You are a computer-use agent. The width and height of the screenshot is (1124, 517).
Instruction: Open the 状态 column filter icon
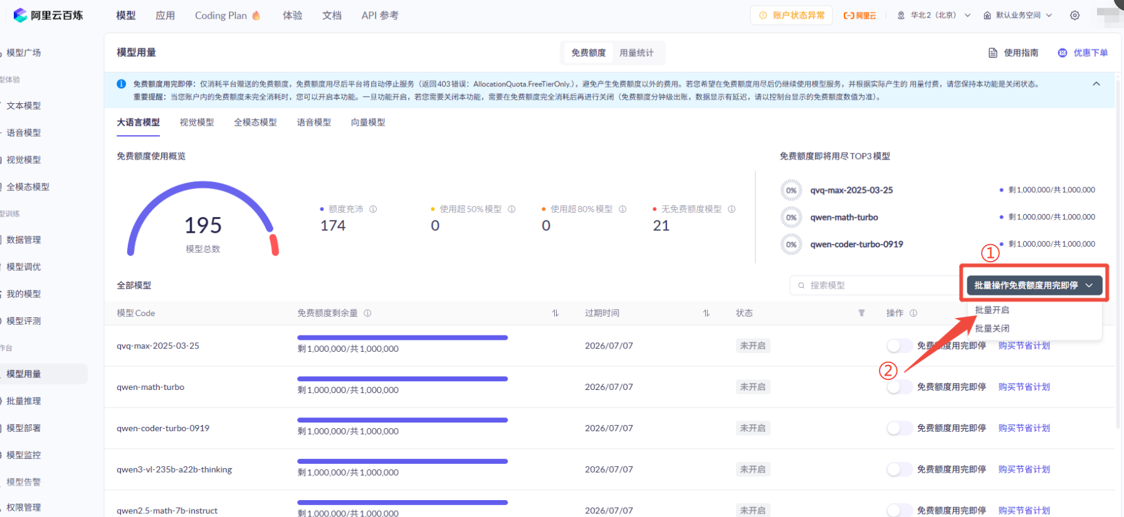[861, 313]
